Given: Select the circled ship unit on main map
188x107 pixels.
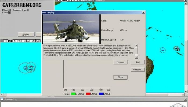Looking at the screenshot, I should 163,50.
